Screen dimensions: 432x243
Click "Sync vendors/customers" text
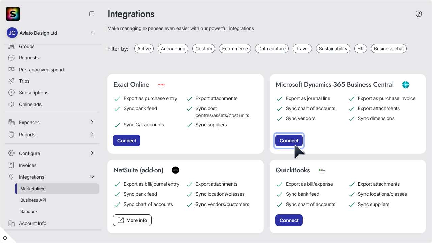point(222,204)
